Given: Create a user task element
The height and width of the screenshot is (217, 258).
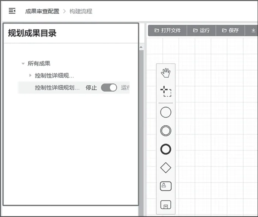Looking at the screenshot, I should (x=166, y=186).
